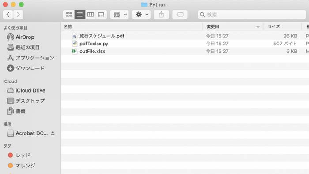Open ダウンロード in the sidebar

point(30,68)
